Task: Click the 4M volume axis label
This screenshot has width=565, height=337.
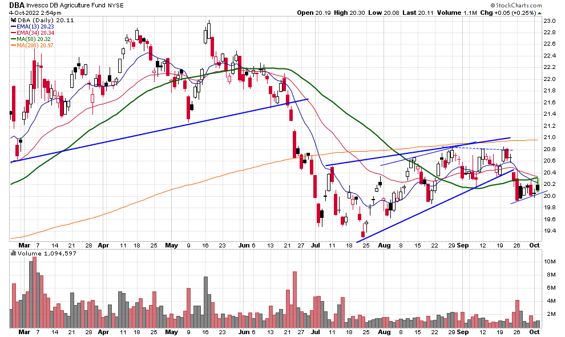Action: point(551,301)
